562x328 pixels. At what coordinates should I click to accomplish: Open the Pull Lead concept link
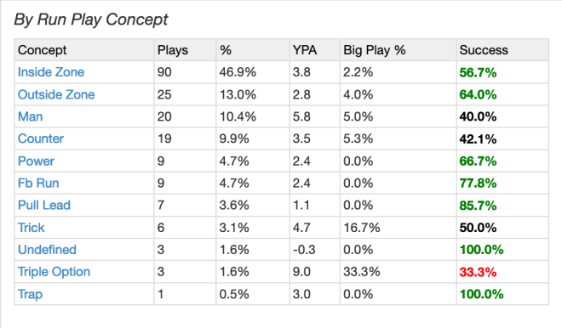tap(44, 206)
